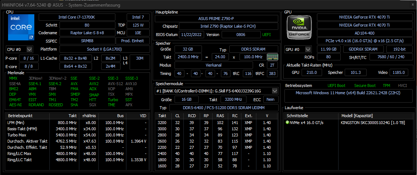Select the Basis-Takt (HFM) row

(77, 129)
